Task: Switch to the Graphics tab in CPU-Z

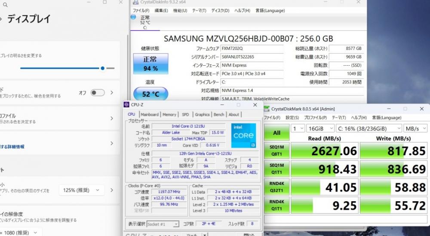Action: point(202,115)
